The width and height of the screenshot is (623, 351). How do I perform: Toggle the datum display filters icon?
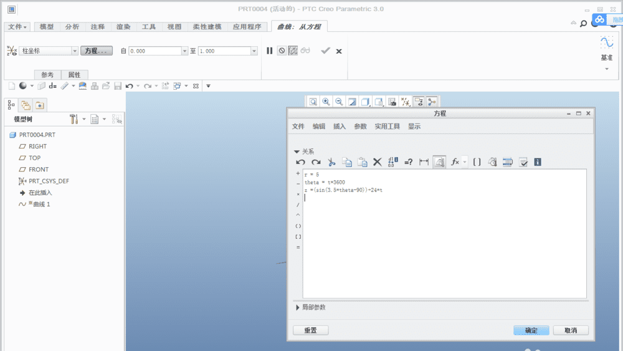[x=406, y=102]
